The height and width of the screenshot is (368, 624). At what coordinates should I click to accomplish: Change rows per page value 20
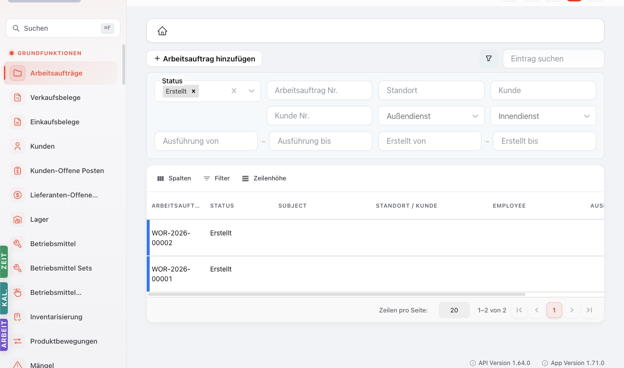tap(454, 310)
